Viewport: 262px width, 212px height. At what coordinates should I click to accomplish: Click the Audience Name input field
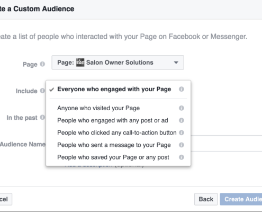coord(227,143)
